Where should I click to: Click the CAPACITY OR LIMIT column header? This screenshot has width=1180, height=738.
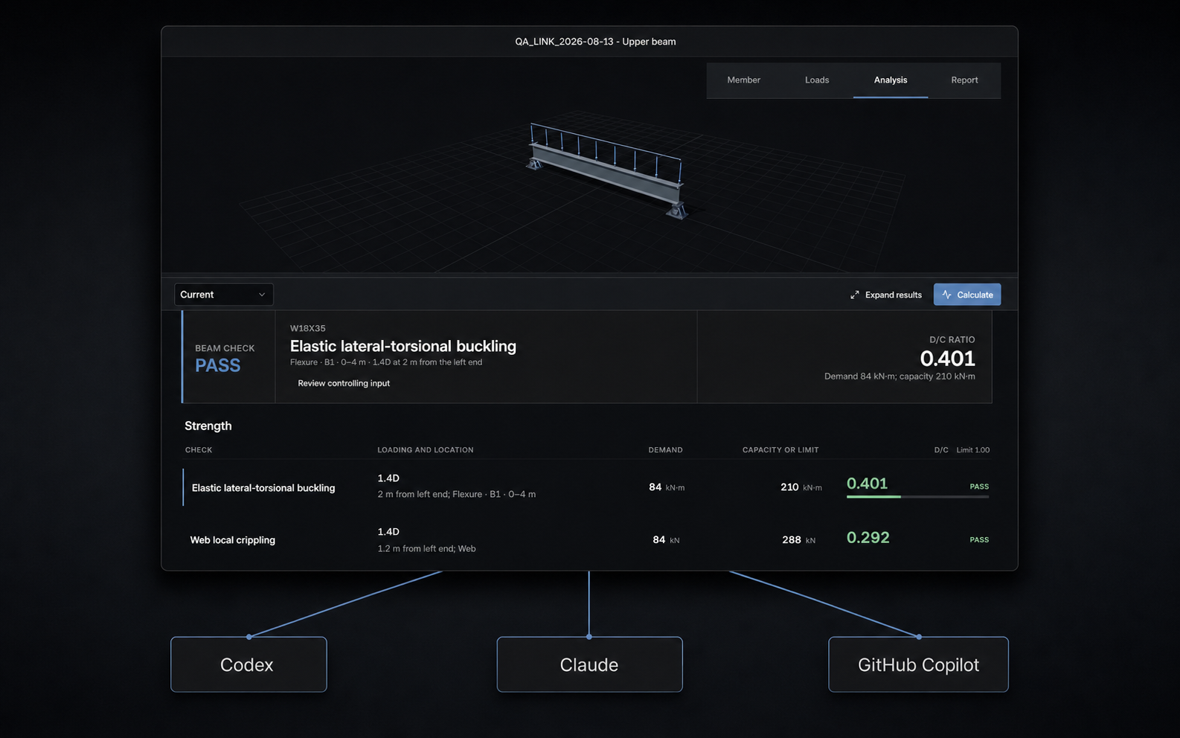pyautogui.click(x=780, y=450)
